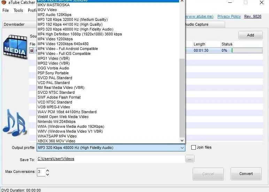Screen dimensions: 269x192
Task: Open the Privacy Policy link
Action: (x=229, y=16)
